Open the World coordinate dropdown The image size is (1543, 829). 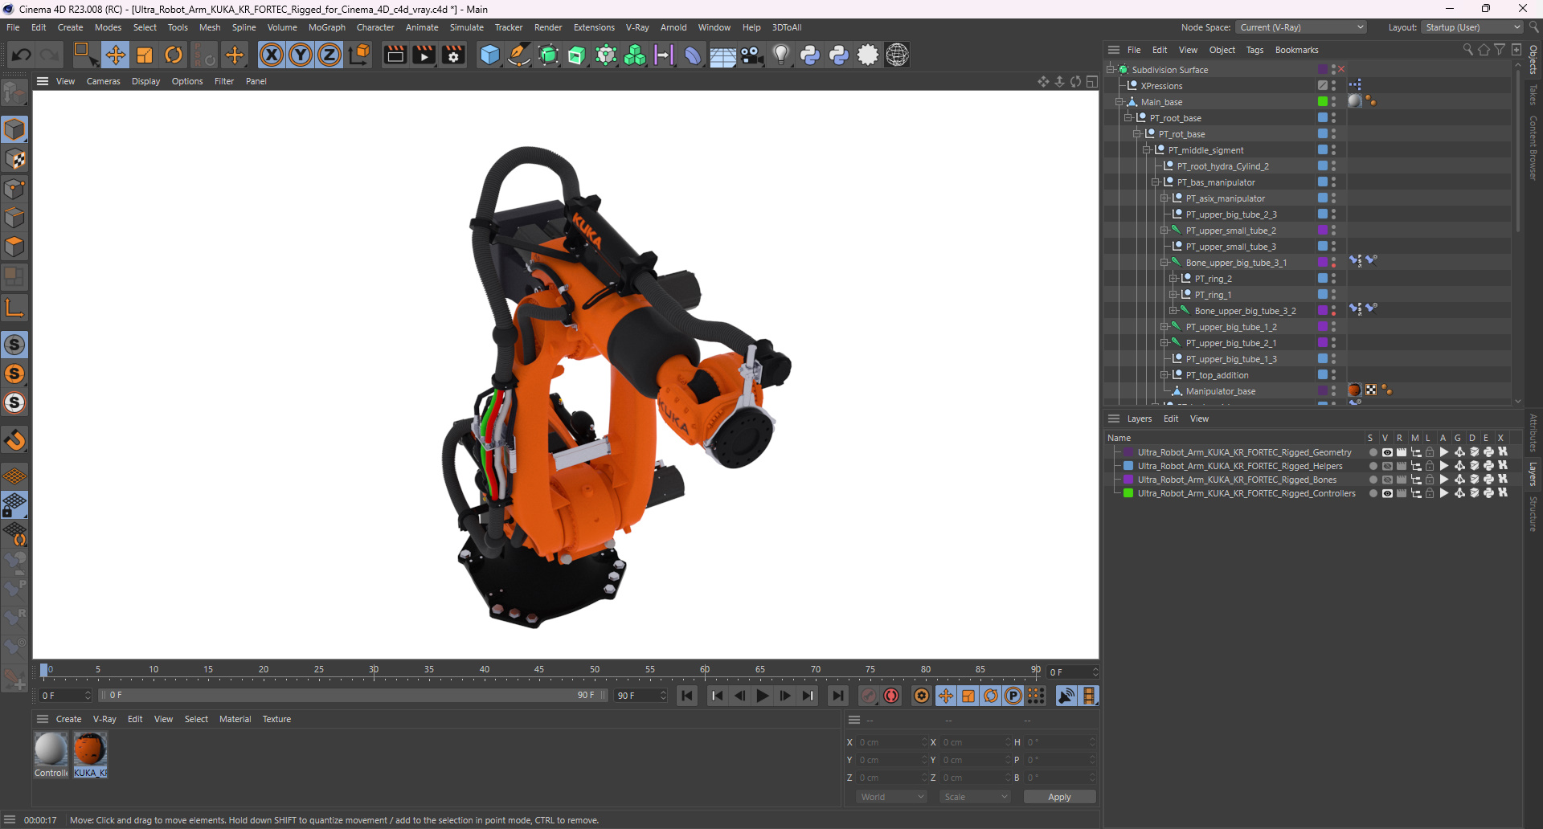pyautogui.click(x=891, y=797)
